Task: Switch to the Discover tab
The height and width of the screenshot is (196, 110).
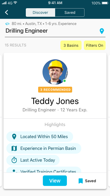Action: 40,13
